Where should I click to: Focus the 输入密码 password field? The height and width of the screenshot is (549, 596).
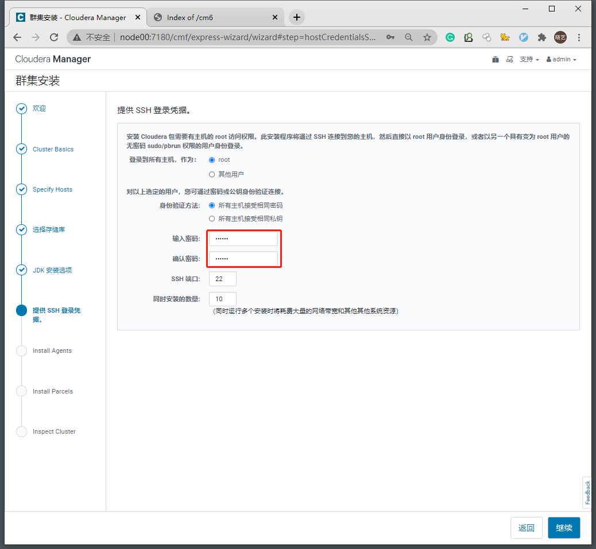(x=243, y=239)
